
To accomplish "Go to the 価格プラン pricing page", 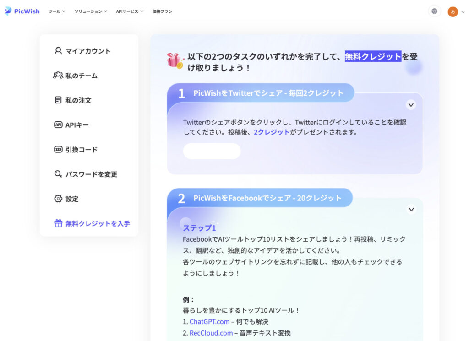I will click(162, 11).
